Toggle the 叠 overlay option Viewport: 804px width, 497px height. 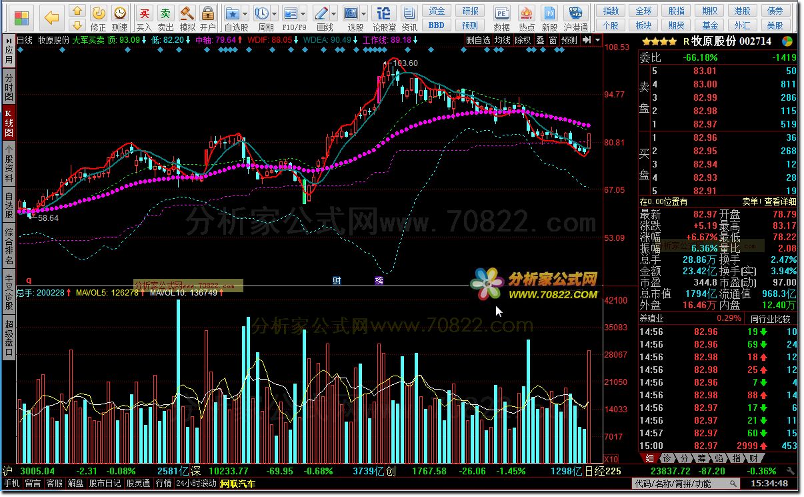[540, 40]
